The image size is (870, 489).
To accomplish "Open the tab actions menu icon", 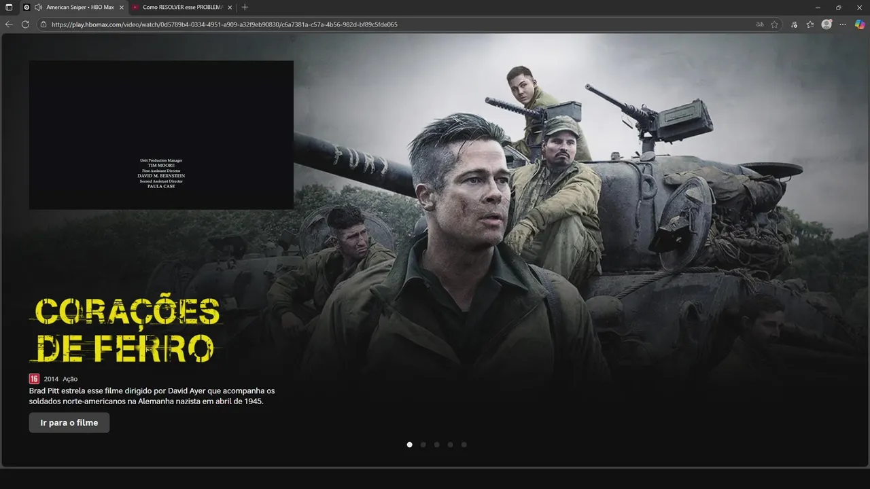I will click(9, 7).
